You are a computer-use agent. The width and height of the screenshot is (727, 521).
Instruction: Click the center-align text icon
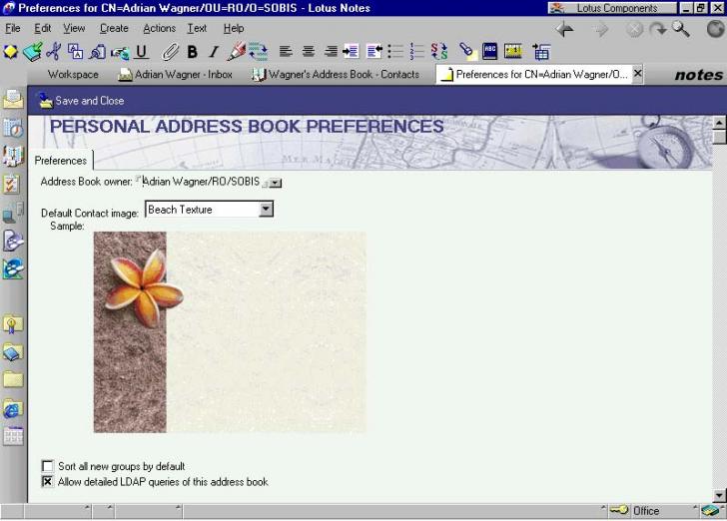[309, 51]
